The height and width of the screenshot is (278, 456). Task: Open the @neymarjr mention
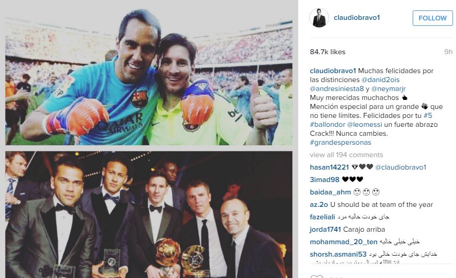pos(388,89)
